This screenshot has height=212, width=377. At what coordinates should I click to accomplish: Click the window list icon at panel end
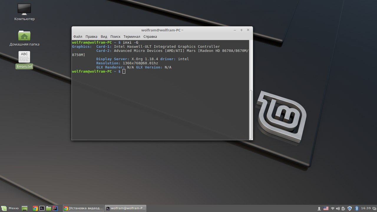[374, 208]
